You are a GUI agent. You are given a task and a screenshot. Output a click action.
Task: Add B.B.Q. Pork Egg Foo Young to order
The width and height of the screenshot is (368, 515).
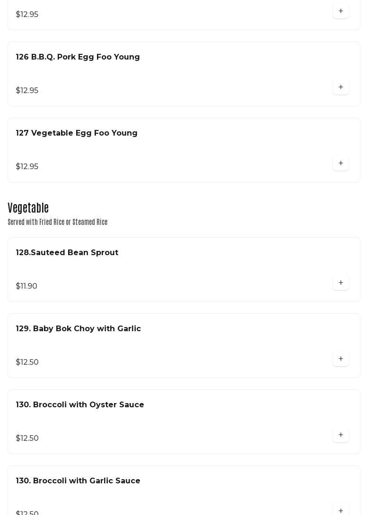341,87
